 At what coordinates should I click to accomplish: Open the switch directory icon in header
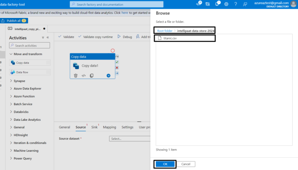[208, 4]
